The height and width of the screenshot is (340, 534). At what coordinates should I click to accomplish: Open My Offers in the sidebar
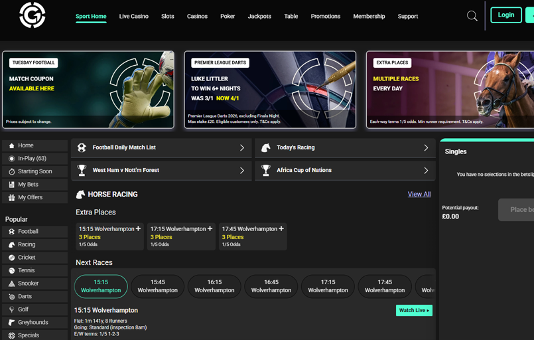[34, 197]
